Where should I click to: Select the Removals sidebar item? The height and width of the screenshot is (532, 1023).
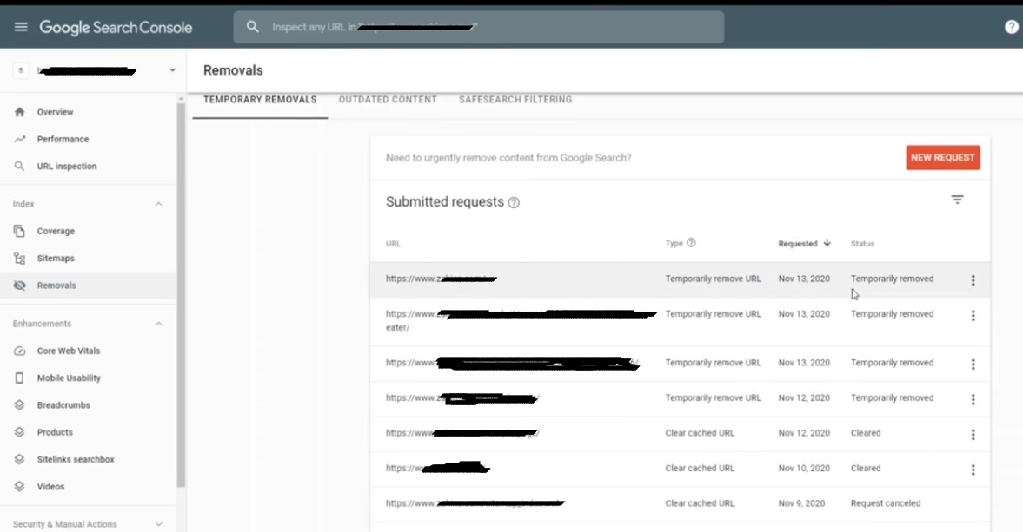(56, 285)
